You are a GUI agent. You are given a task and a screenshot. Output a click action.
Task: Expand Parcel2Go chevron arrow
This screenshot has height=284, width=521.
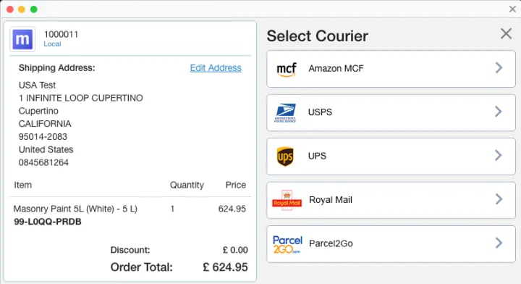pyautogui.click(x=499, y=243)
